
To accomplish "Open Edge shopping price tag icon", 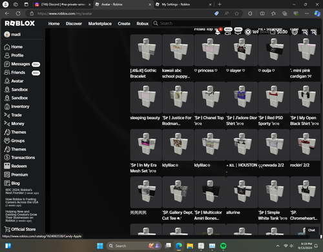I will point(216,14).
